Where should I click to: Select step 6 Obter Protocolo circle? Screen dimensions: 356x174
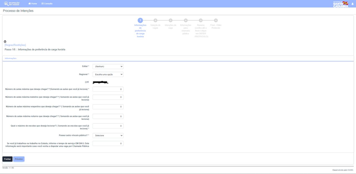(216, 20)
